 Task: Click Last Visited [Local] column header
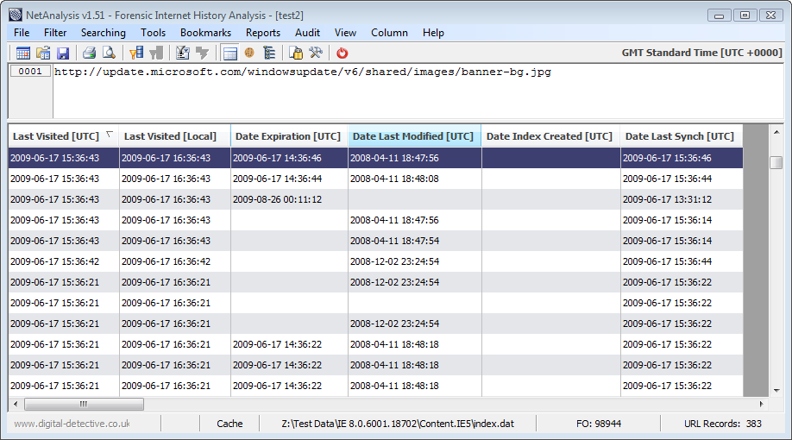click(x=175, y=136)
